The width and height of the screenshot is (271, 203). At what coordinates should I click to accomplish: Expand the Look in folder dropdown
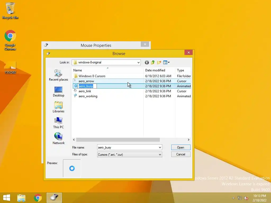(138, 62)
